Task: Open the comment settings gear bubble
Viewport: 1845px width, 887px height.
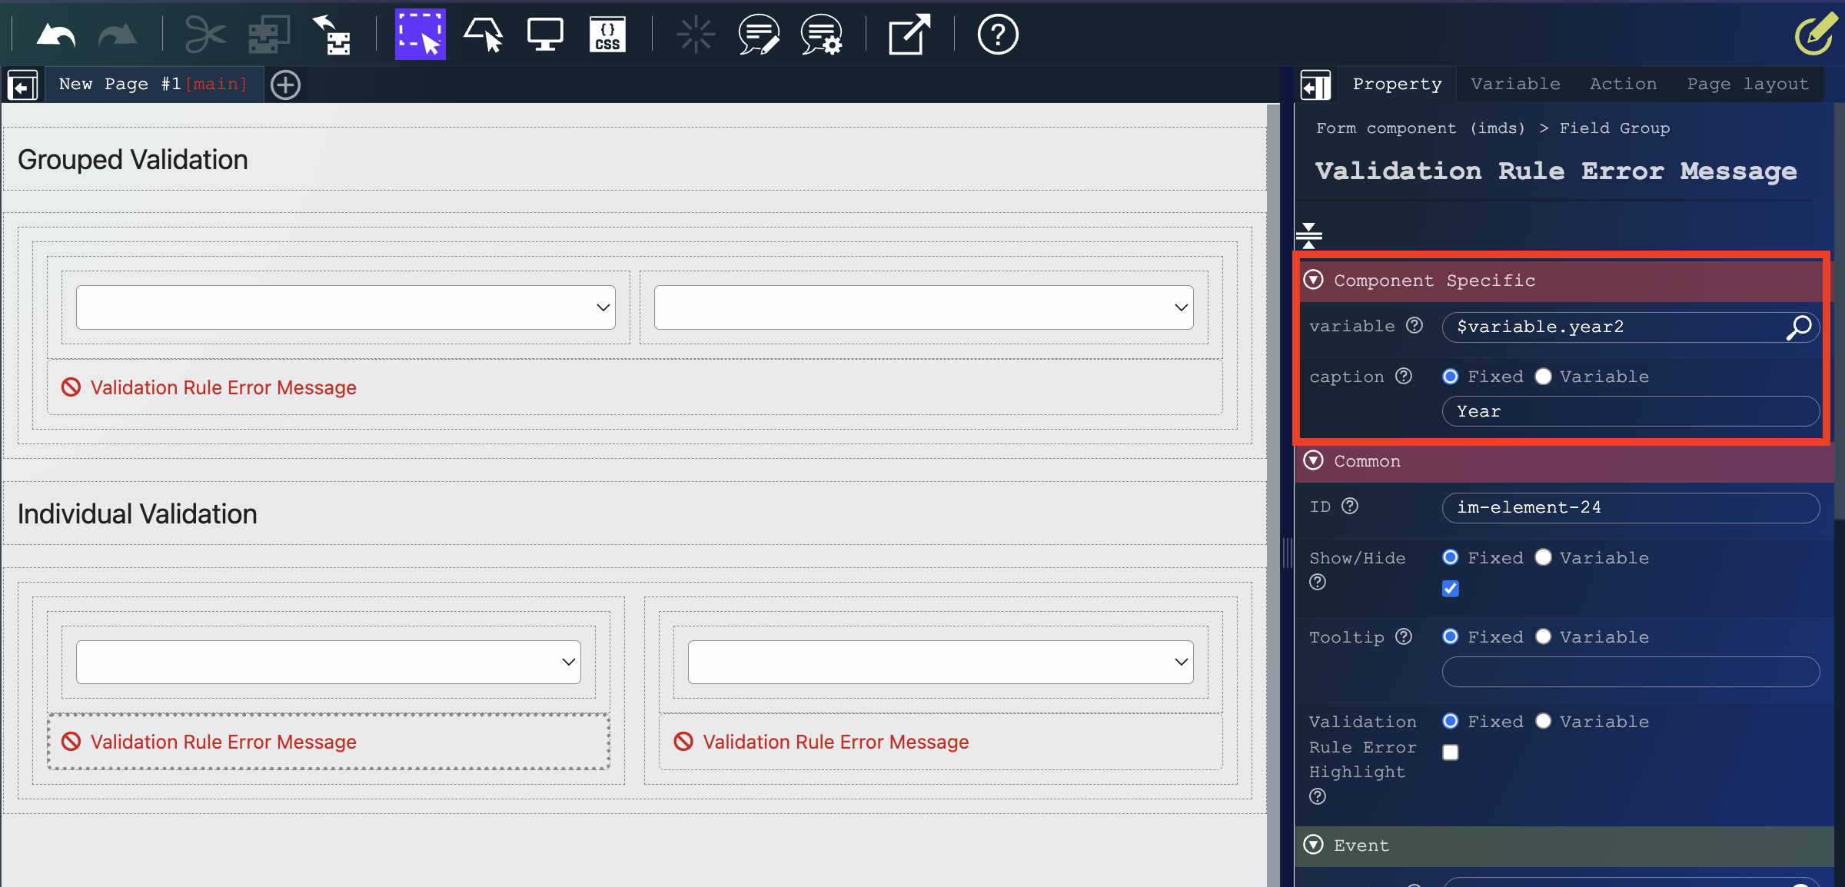Action: pyautogui.click(x=821, y=35)
